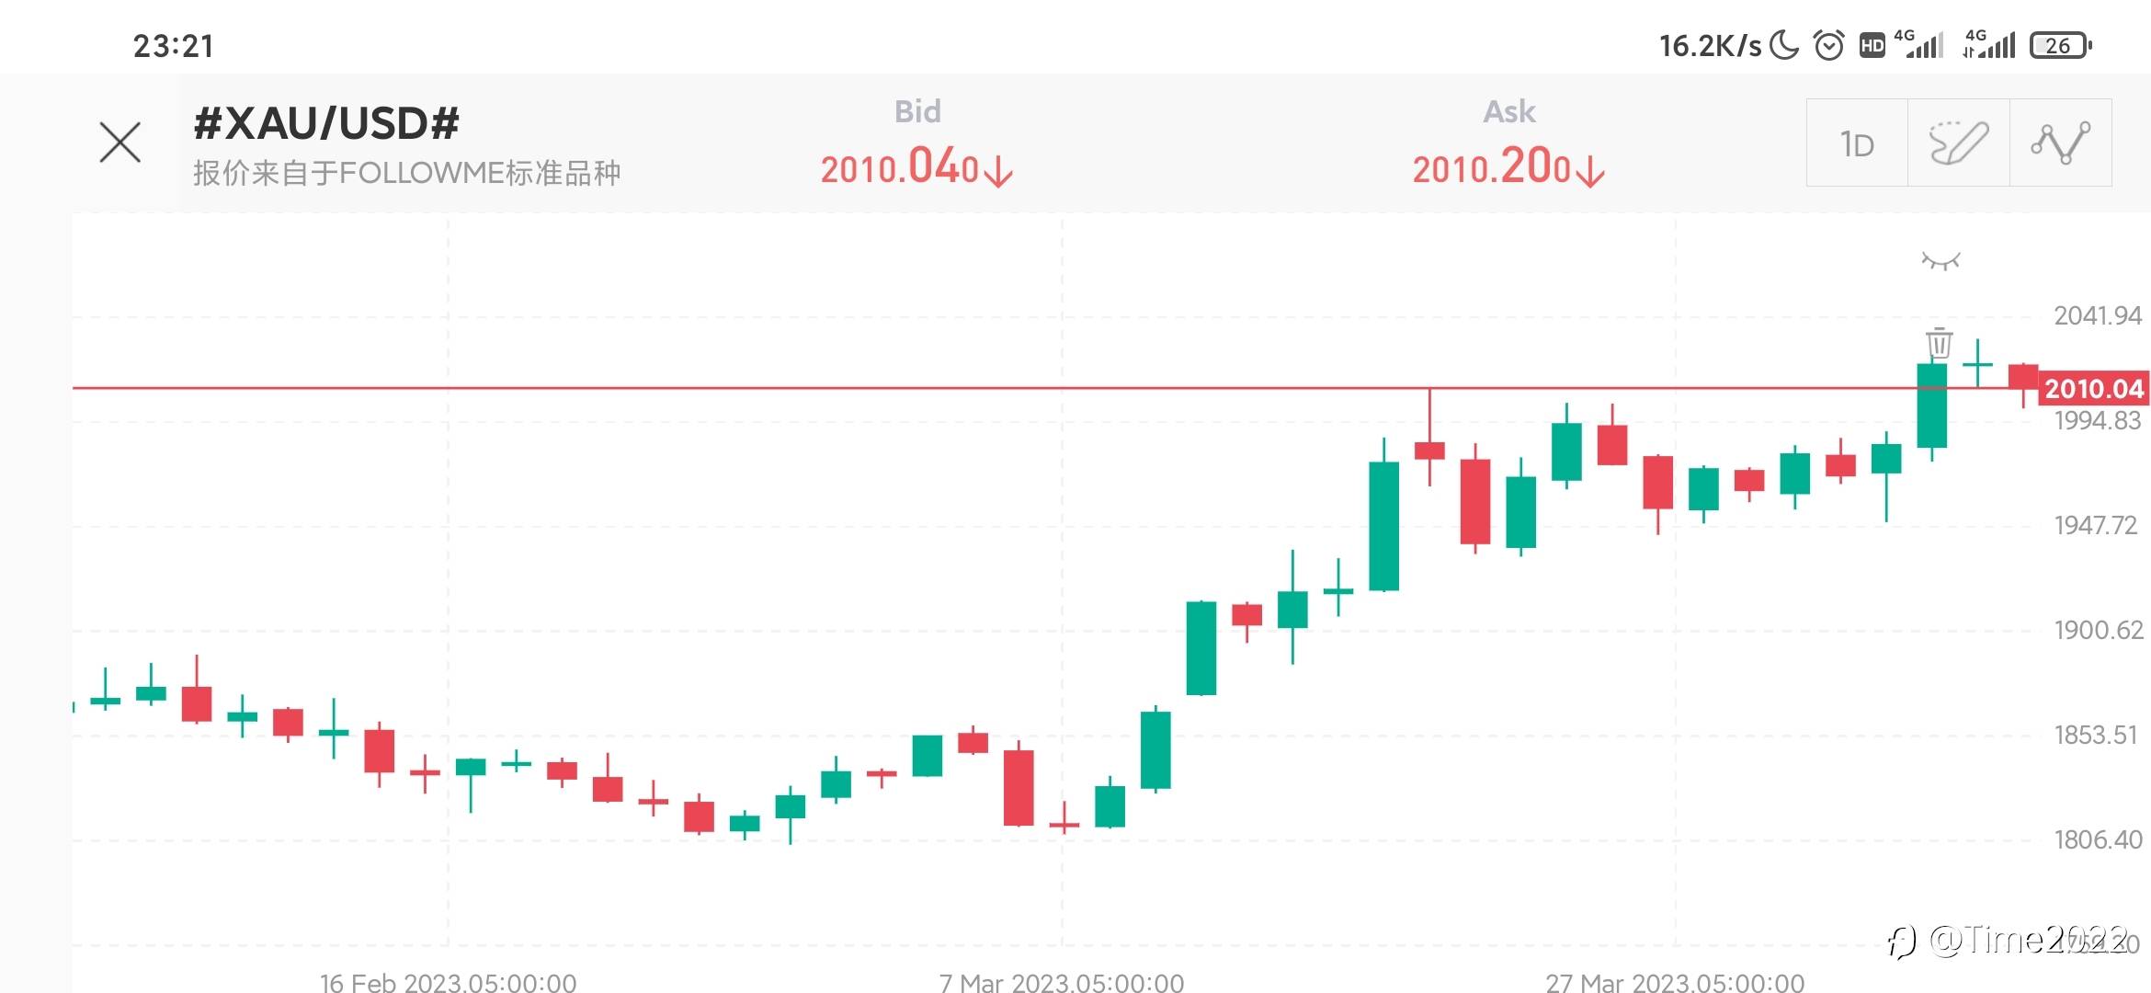Close the XAU/USD chart view
Viewport: 2151px width, 993px height.
(119, 143)
